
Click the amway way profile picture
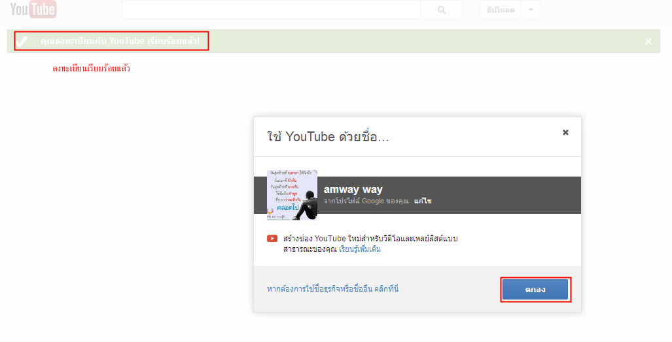click(x=292, y=195)
